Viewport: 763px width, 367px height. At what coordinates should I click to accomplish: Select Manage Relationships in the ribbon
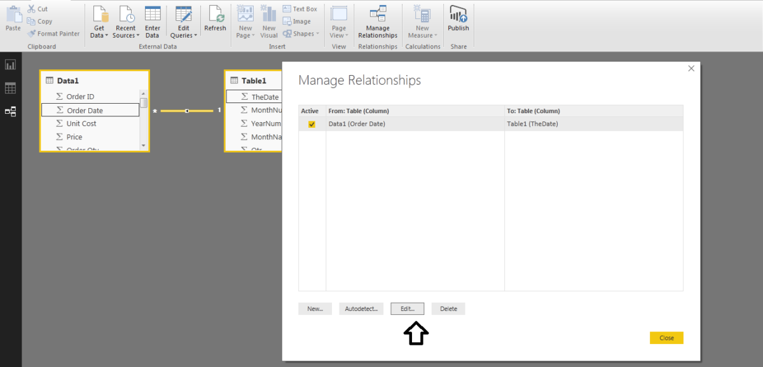tap(377, 22)
